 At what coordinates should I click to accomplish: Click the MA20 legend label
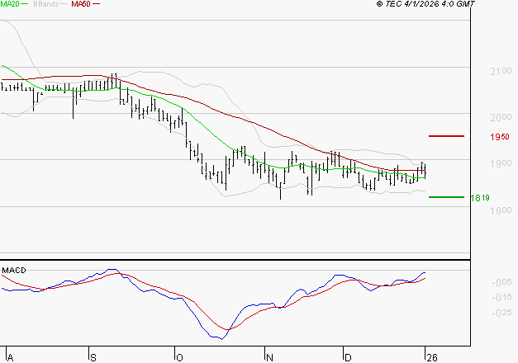tap(9, 4)
